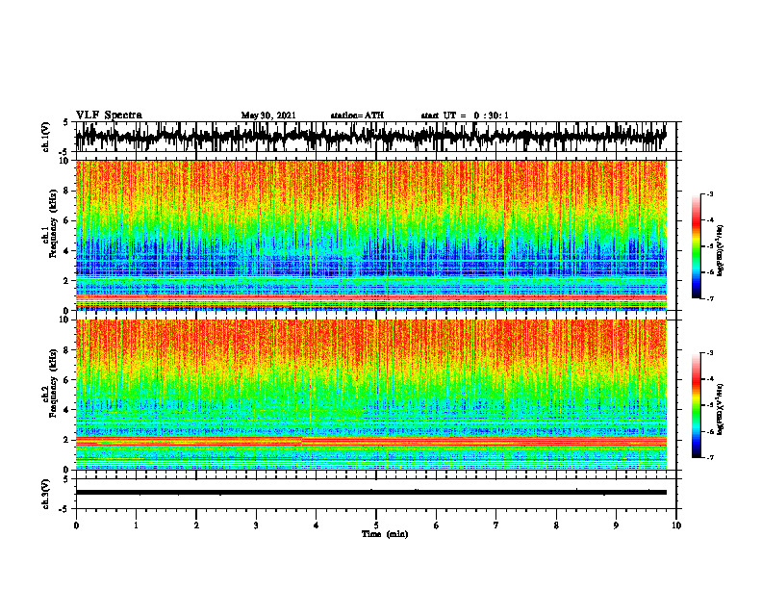Image resolution: width=762 pixels, height=589 pixels.
Task: Click the '-3' label on ch.2 color scale
Action: pyautogui.click(x=710, y=353)
